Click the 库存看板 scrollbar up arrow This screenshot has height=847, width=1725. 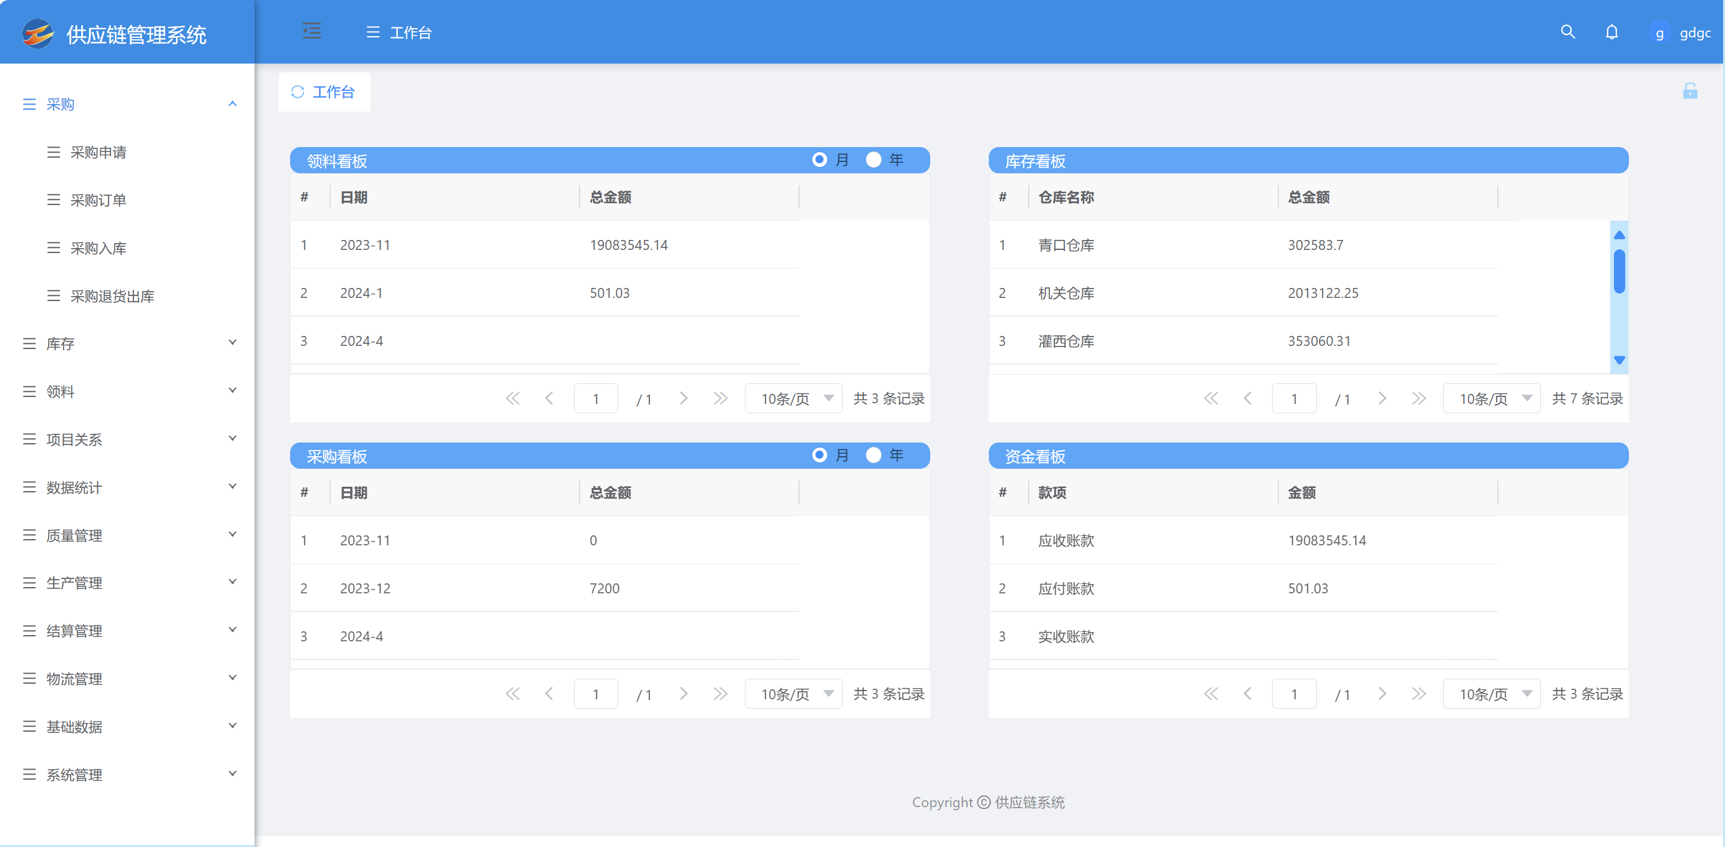[x=1619, y=235]
